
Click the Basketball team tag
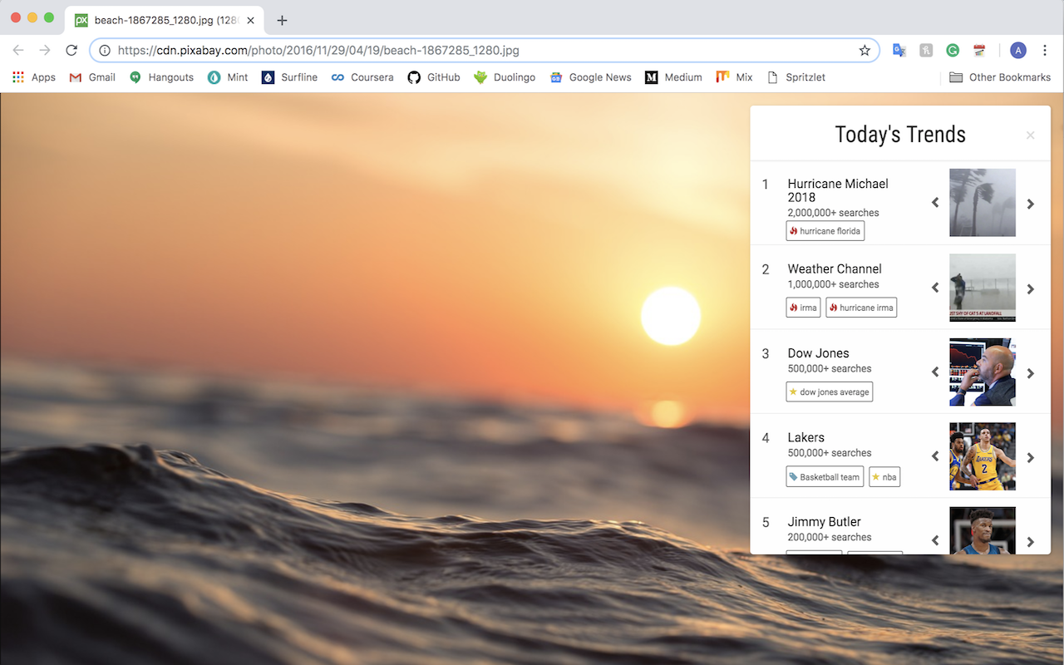coord(825,477)
